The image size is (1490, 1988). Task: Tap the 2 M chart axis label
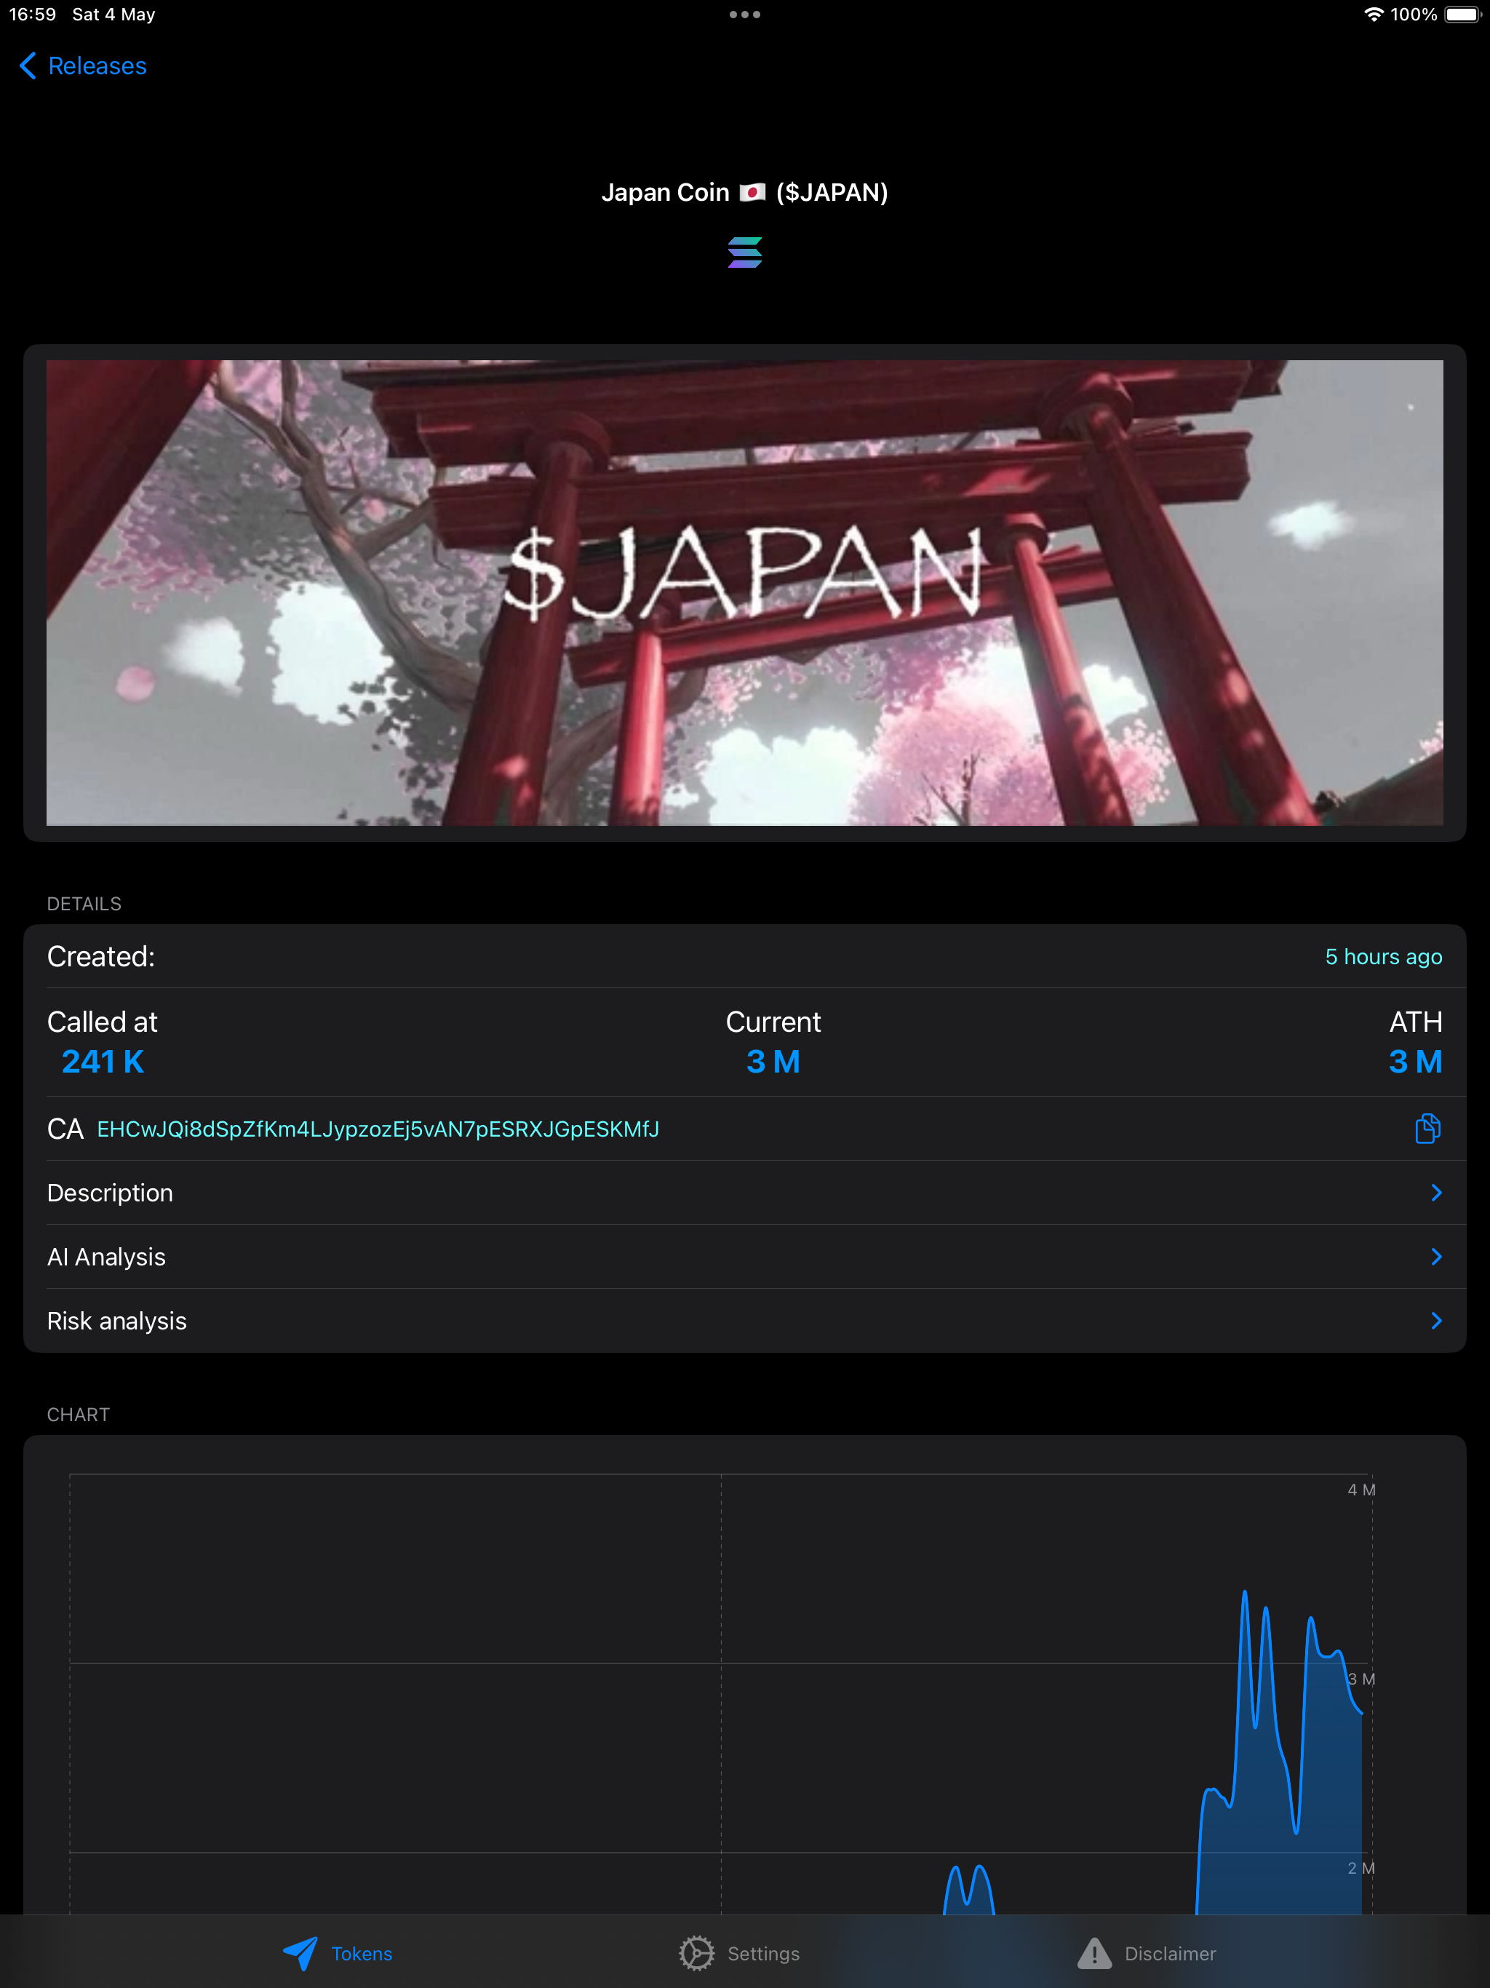pos(1361,1867)
